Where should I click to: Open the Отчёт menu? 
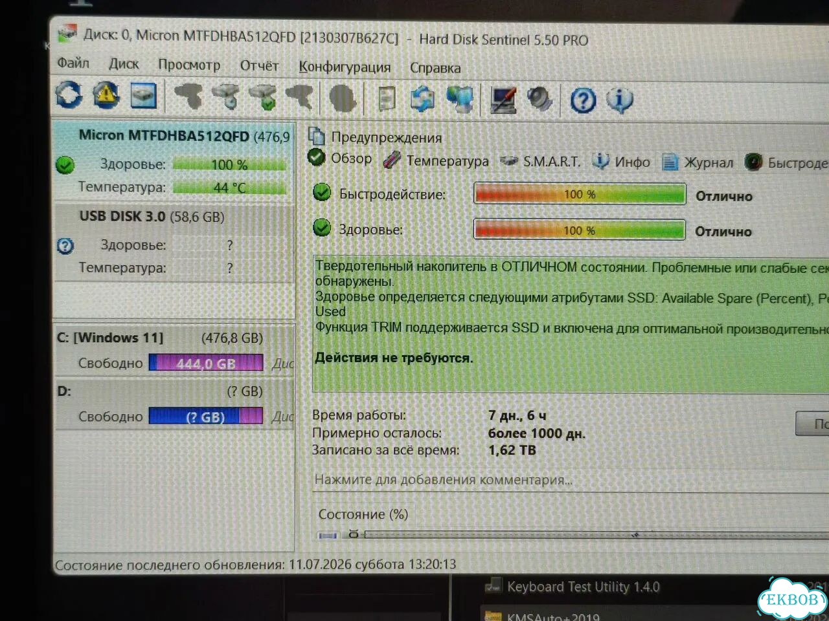[x=259, y=65]
